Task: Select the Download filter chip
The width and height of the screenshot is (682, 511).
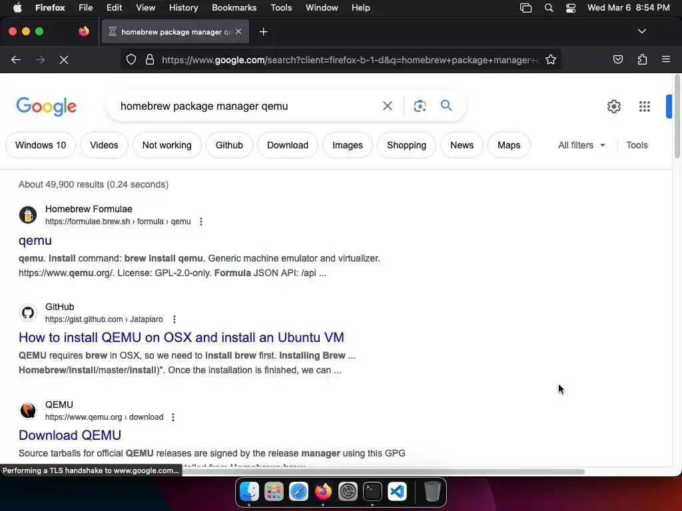Action: tap(288, 145)
